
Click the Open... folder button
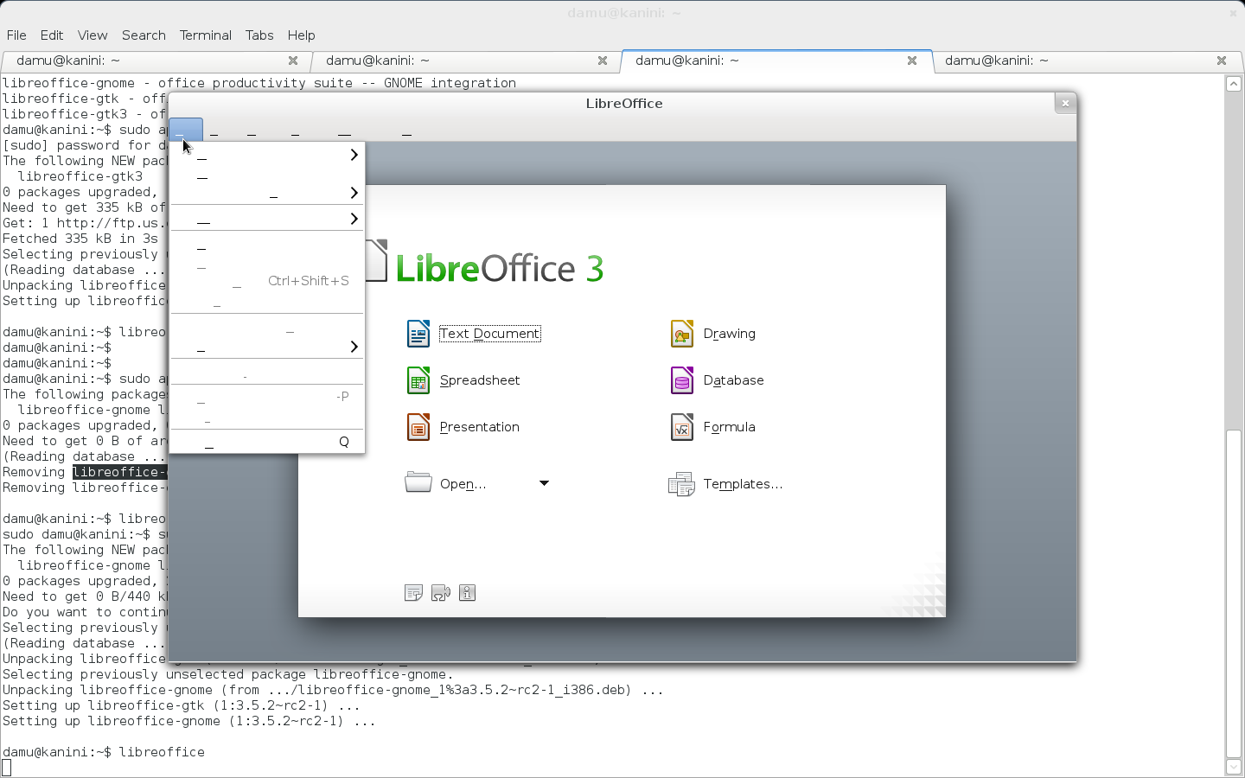446,483
